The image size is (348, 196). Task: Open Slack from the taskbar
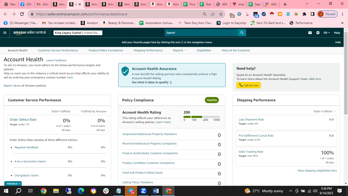click(x=106, y=191)
